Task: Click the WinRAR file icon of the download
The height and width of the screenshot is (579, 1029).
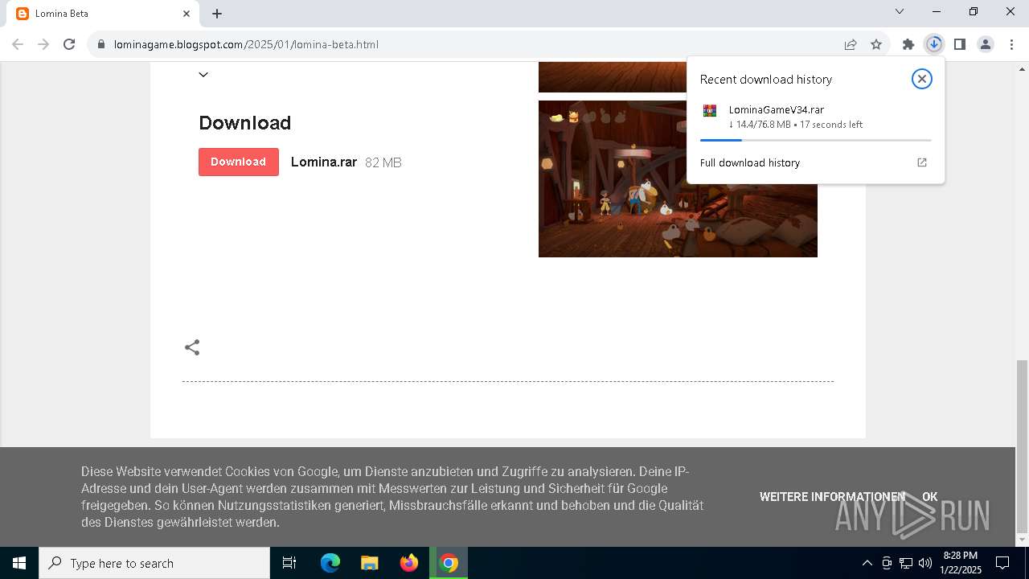Action: click(x=710, y=111)
